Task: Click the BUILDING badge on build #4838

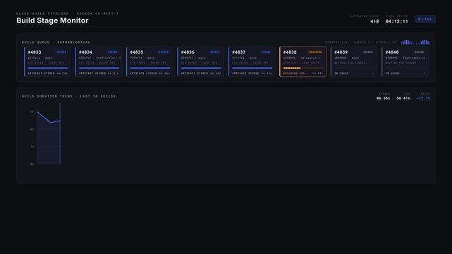Action: pos(315,52)
